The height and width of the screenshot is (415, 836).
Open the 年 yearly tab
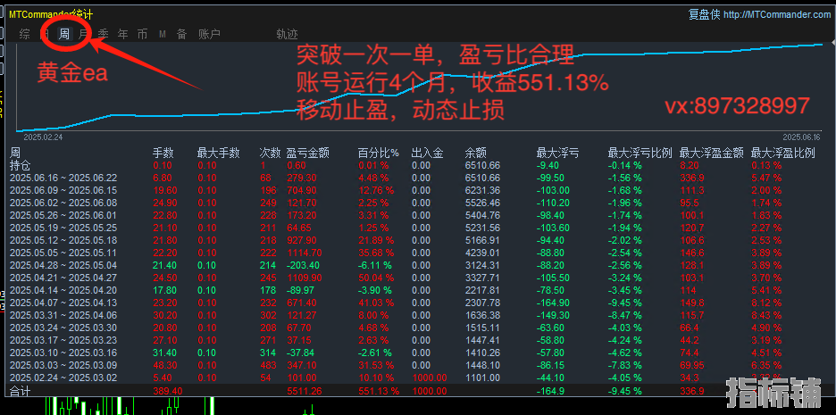pyautogui.click(x=122, y=34)
